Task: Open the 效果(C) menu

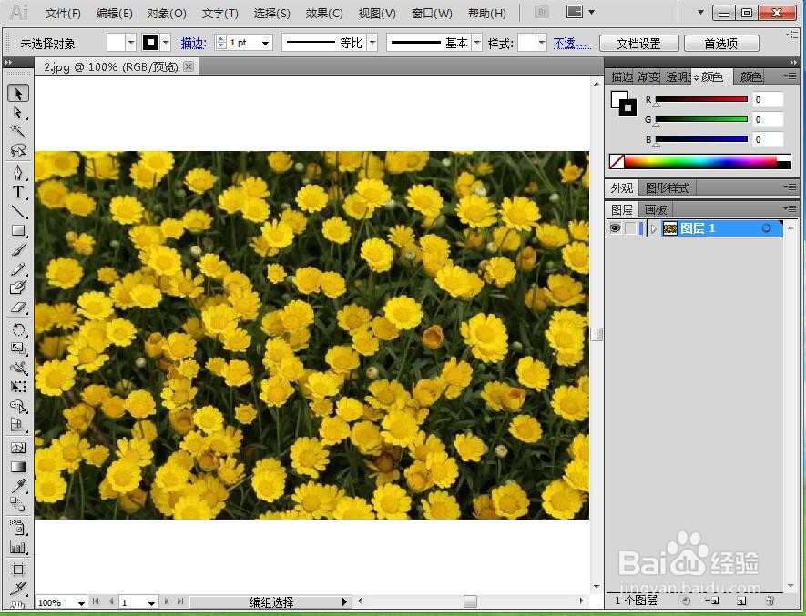Action: pos(324,14)
